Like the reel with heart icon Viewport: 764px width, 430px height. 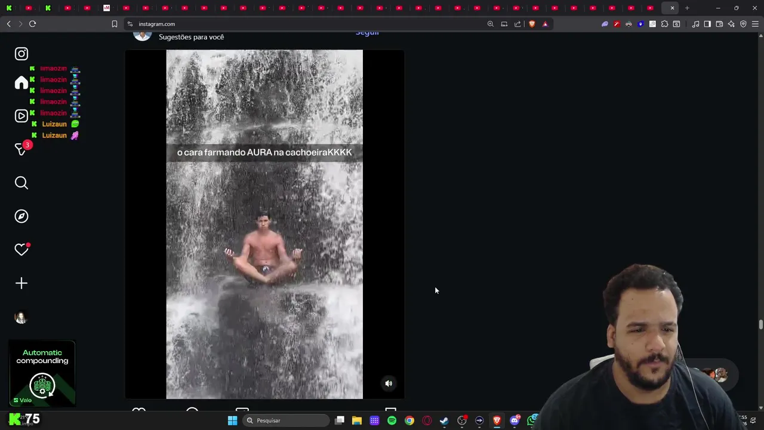click(x=138, y=411)
